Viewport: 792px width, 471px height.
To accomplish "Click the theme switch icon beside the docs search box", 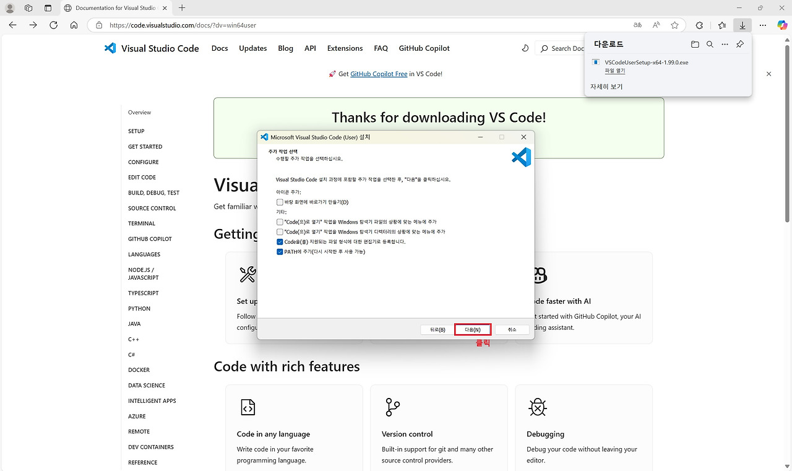I will point(525,48).
